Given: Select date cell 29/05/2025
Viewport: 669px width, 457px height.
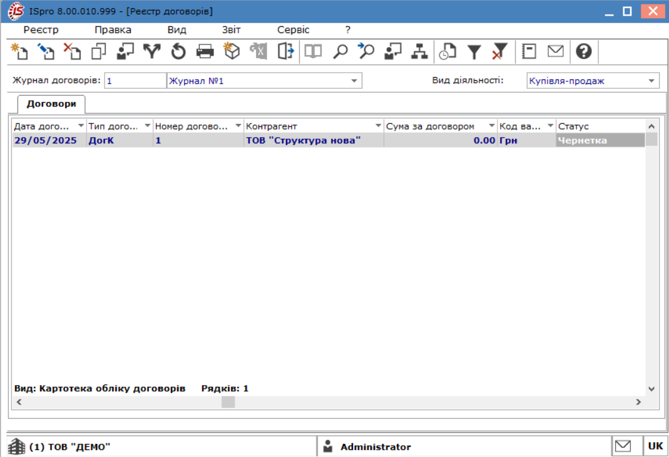Looking at the screenshot, I should tap(49, 140).
